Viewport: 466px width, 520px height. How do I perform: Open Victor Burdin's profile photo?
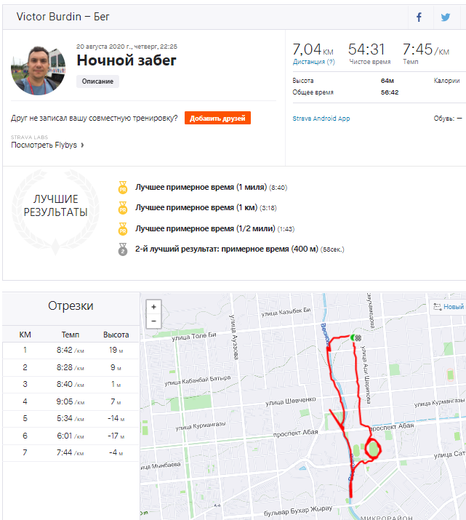coord(39,69)
